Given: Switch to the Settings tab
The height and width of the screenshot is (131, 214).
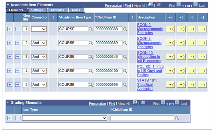Looking at the screenshot, I should tap(37, 10).
